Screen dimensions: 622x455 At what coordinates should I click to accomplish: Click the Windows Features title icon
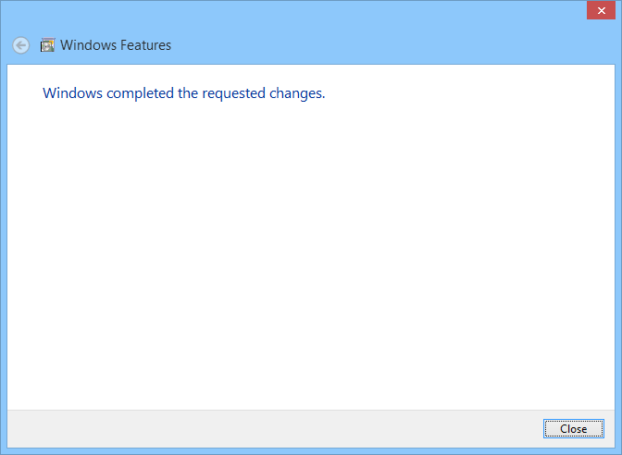47,45
